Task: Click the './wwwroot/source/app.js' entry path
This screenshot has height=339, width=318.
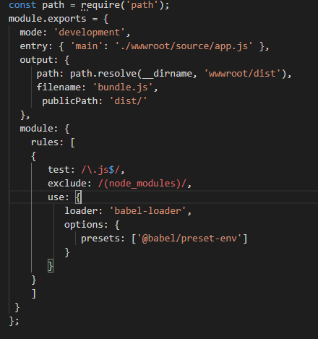Action: click(x=184, y=46)
